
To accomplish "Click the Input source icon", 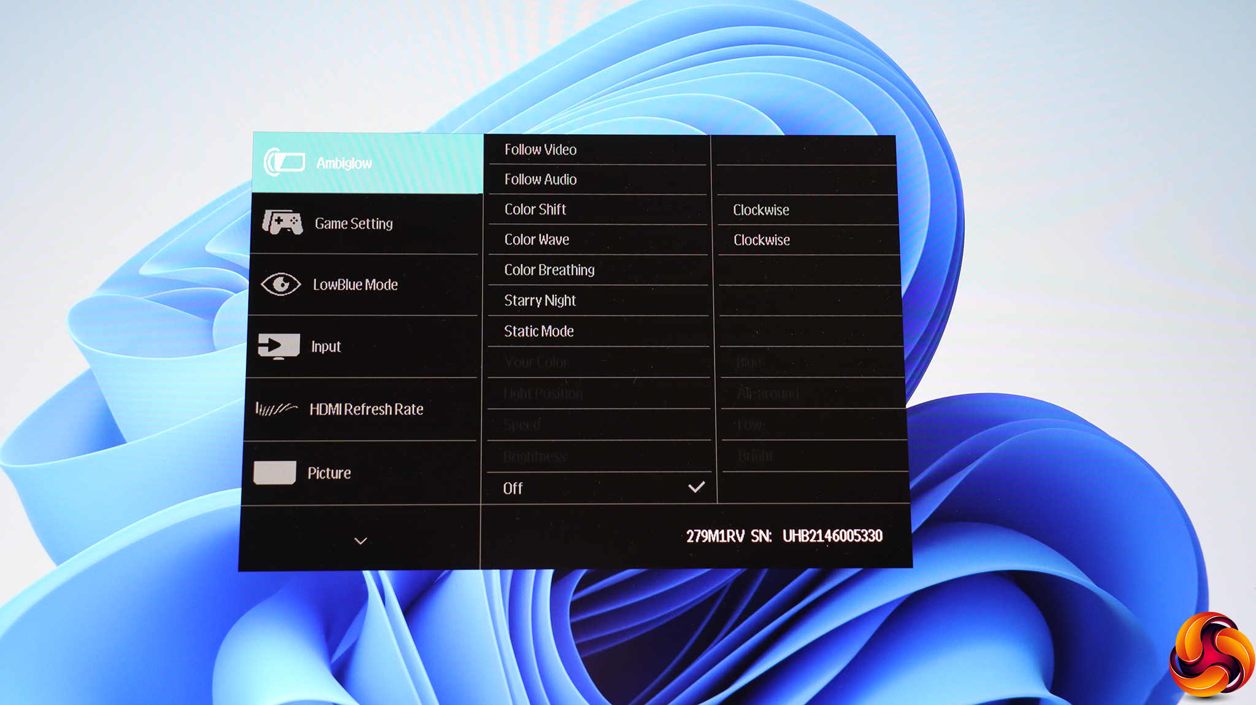I will click(279, 346).
